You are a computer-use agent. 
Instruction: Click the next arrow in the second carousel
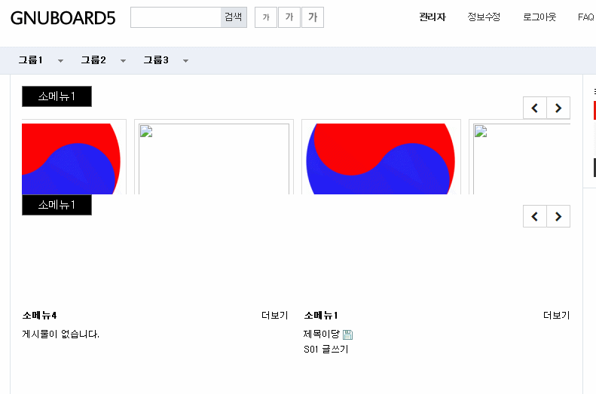pyautogui.click(x=558, y=216)
